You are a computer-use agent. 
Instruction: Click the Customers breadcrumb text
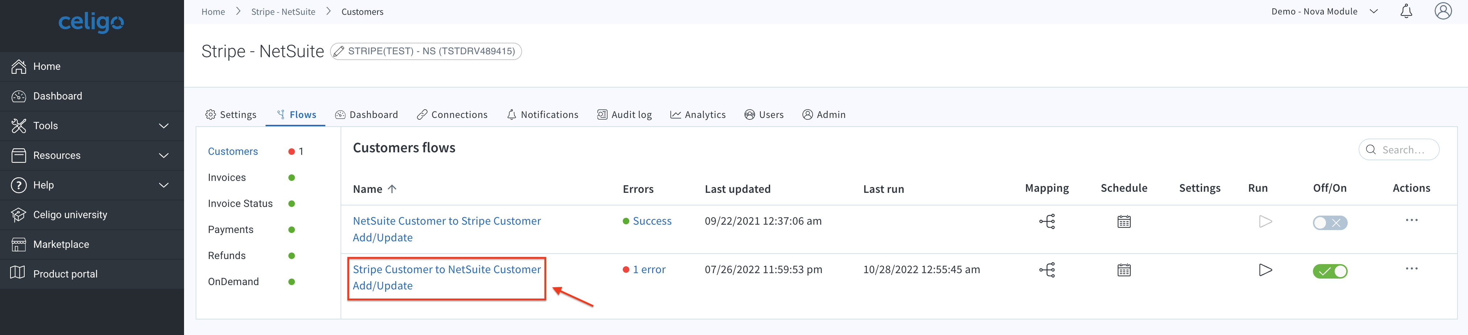coord(362,11)
